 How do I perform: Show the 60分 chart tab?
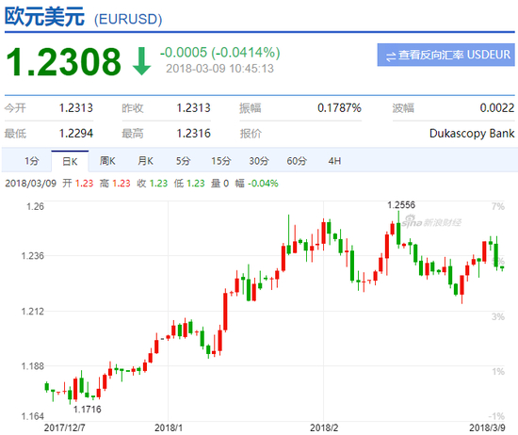(297, 161)
